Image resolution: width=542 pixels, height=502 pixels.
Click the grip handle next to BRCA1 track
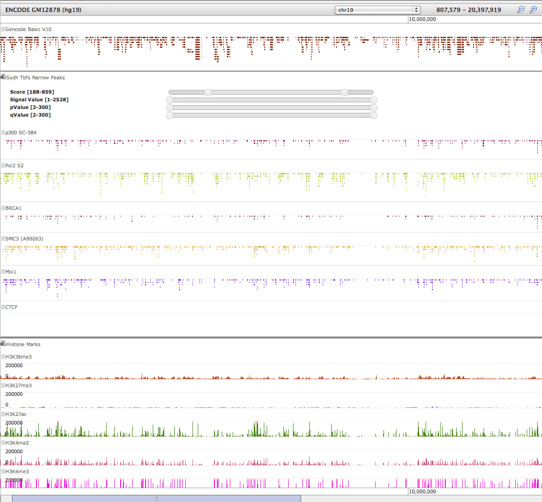[x=2, y=208]
